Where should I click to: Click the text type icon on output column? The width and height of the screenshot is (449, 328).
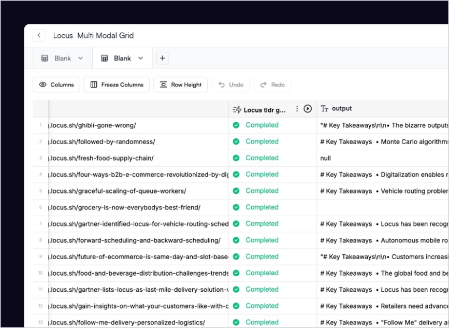324,109
